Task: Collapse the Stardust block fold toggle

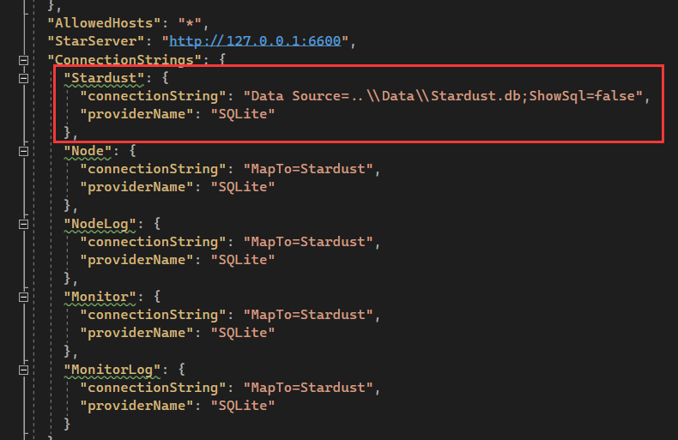Action: tap(23, 78)
